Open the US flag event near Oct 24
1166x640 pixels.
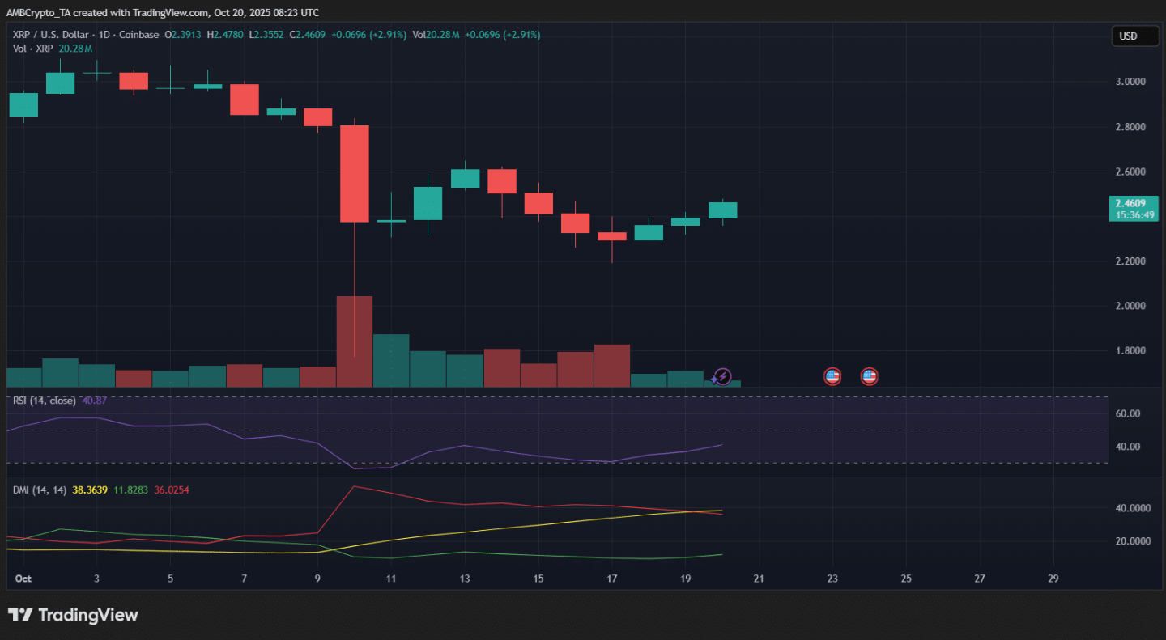(x=869, y=376)
